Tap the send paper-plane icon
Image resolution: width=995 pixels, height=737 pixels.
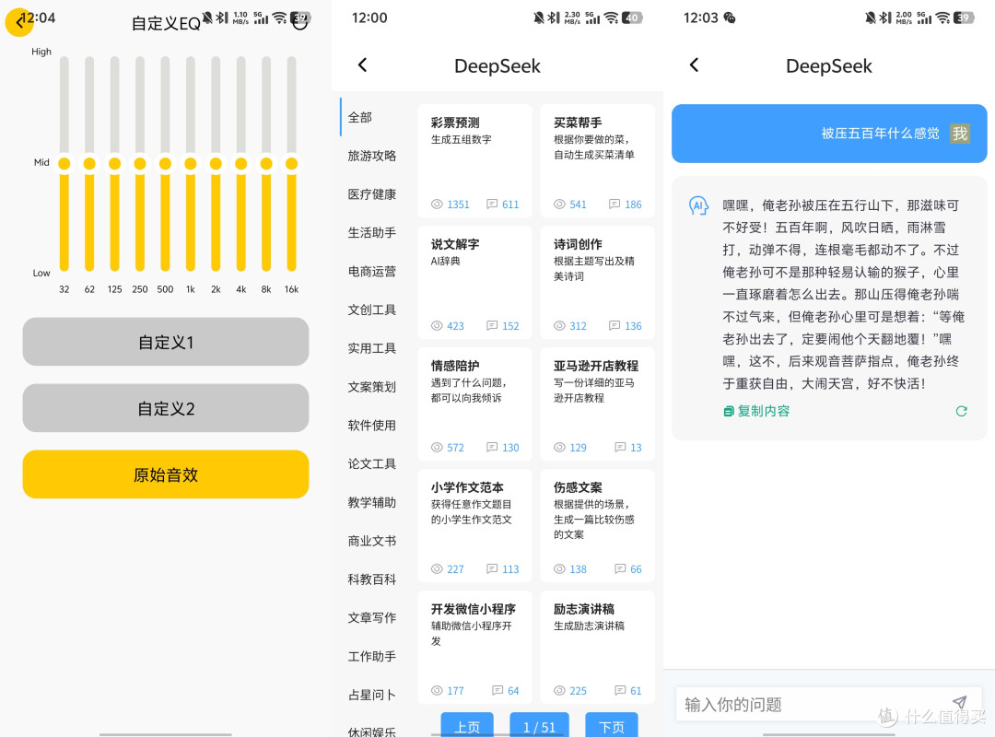coord(959,703)
